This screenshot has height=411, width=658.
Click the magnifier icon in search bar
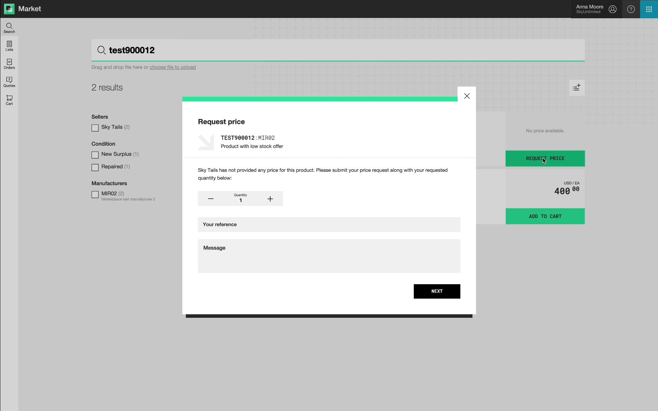click(101, 50)
